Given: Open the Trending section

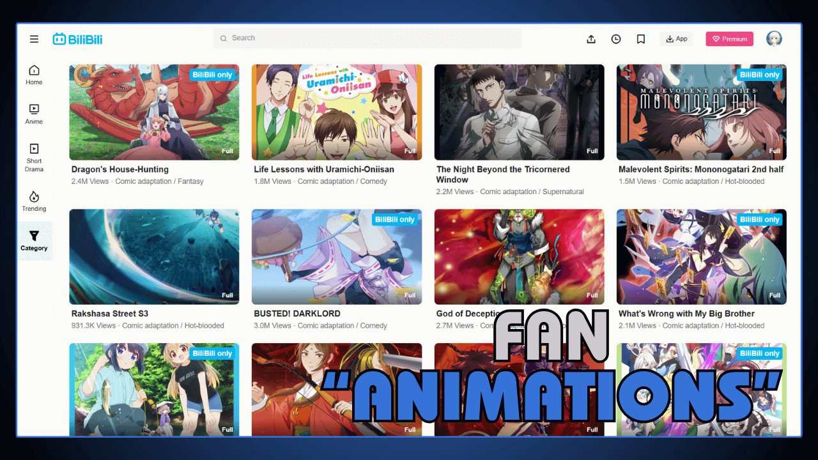Looking at the screenshot, I should 33,199.
